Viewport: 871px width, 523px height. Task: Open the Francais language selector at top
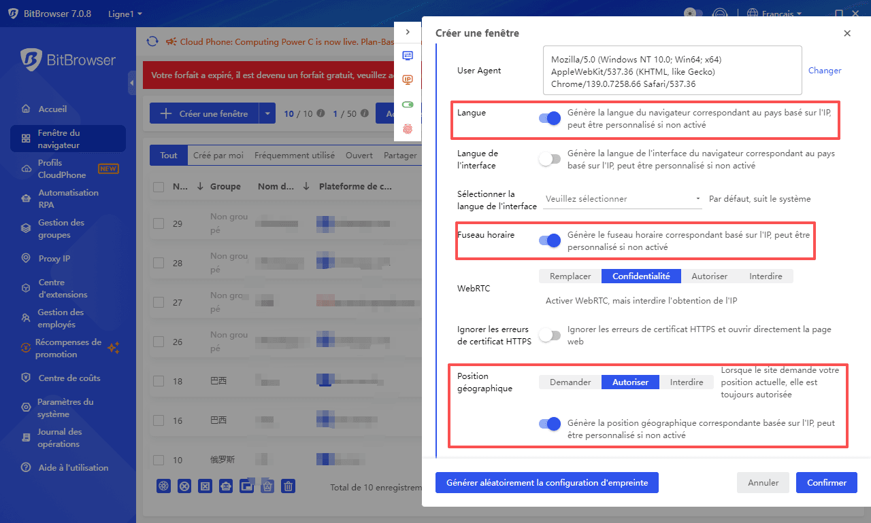pos(774,12)
